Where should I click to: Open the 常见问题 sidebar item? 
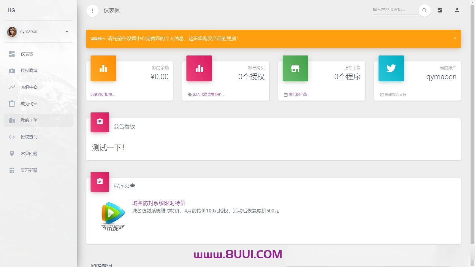pyautogui.click(x=29, y=153)
